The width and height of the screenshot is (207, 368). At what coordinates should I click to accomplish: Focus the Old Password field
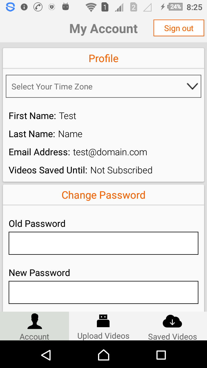click(x=103, y=243)
